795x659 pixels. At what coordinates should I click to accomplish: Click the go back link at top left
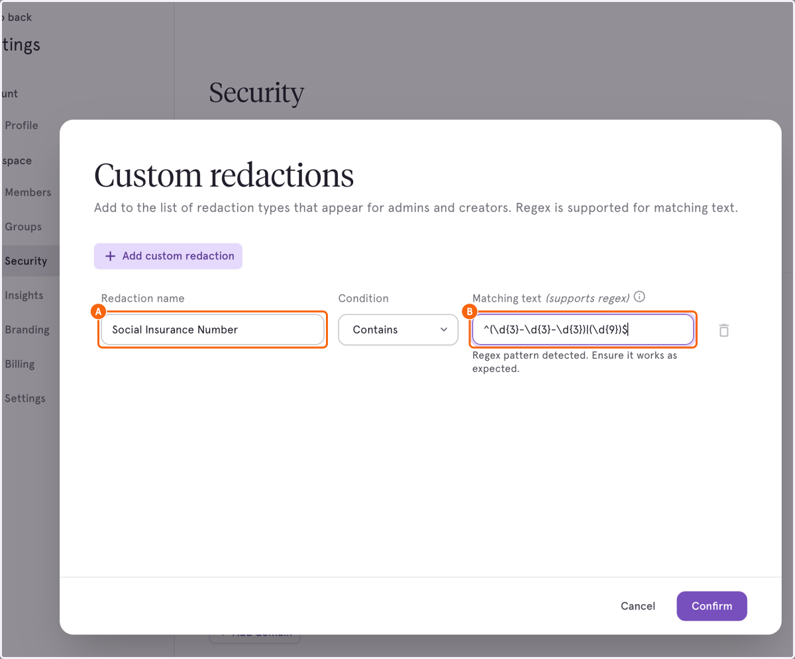(17, 17)
